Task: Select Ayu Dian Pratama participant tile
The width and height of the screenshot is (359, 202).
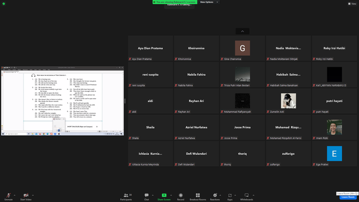Action: click(x=150, y=48)
